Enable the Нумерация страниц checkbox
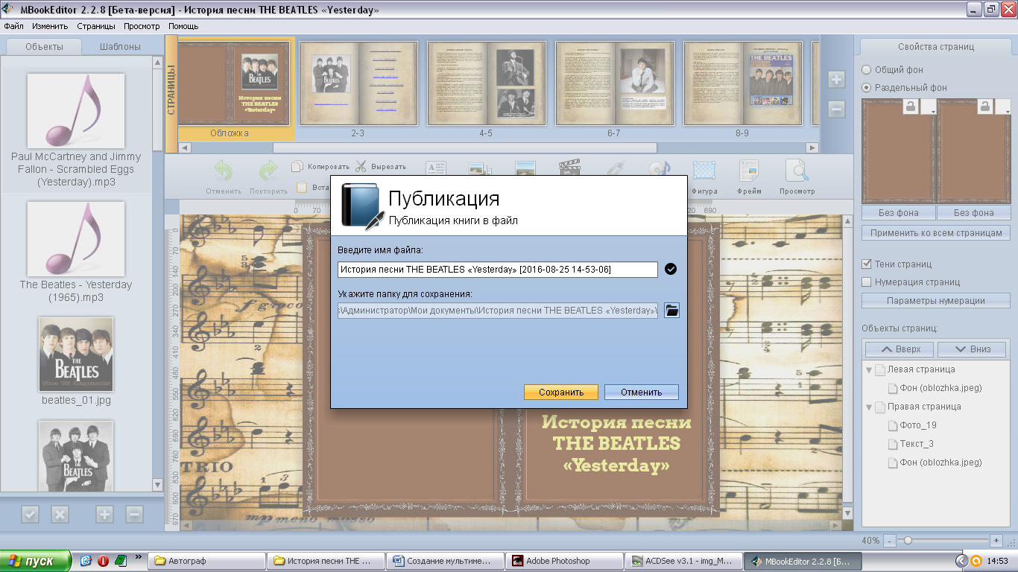1018x572 pixels. (866, 282)
